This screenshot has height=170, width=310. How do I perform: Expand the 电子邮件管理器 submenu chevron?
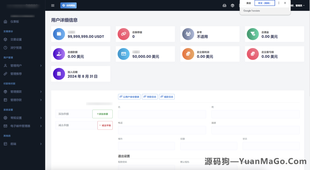click(x=41, y=126)
